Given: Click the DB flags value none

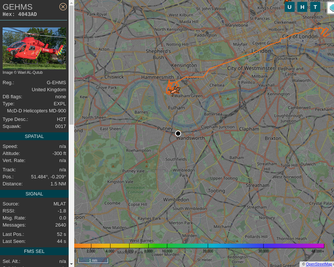Looking at the screenshot, I should 60,97.
